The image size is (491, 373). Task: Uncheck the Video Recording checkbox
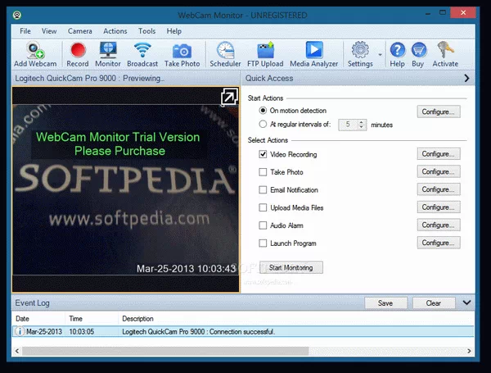(263, 154)
